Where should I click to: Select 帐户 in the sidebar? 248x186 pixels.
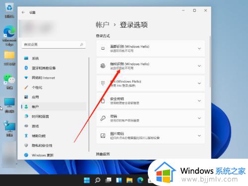click(54, 107)
